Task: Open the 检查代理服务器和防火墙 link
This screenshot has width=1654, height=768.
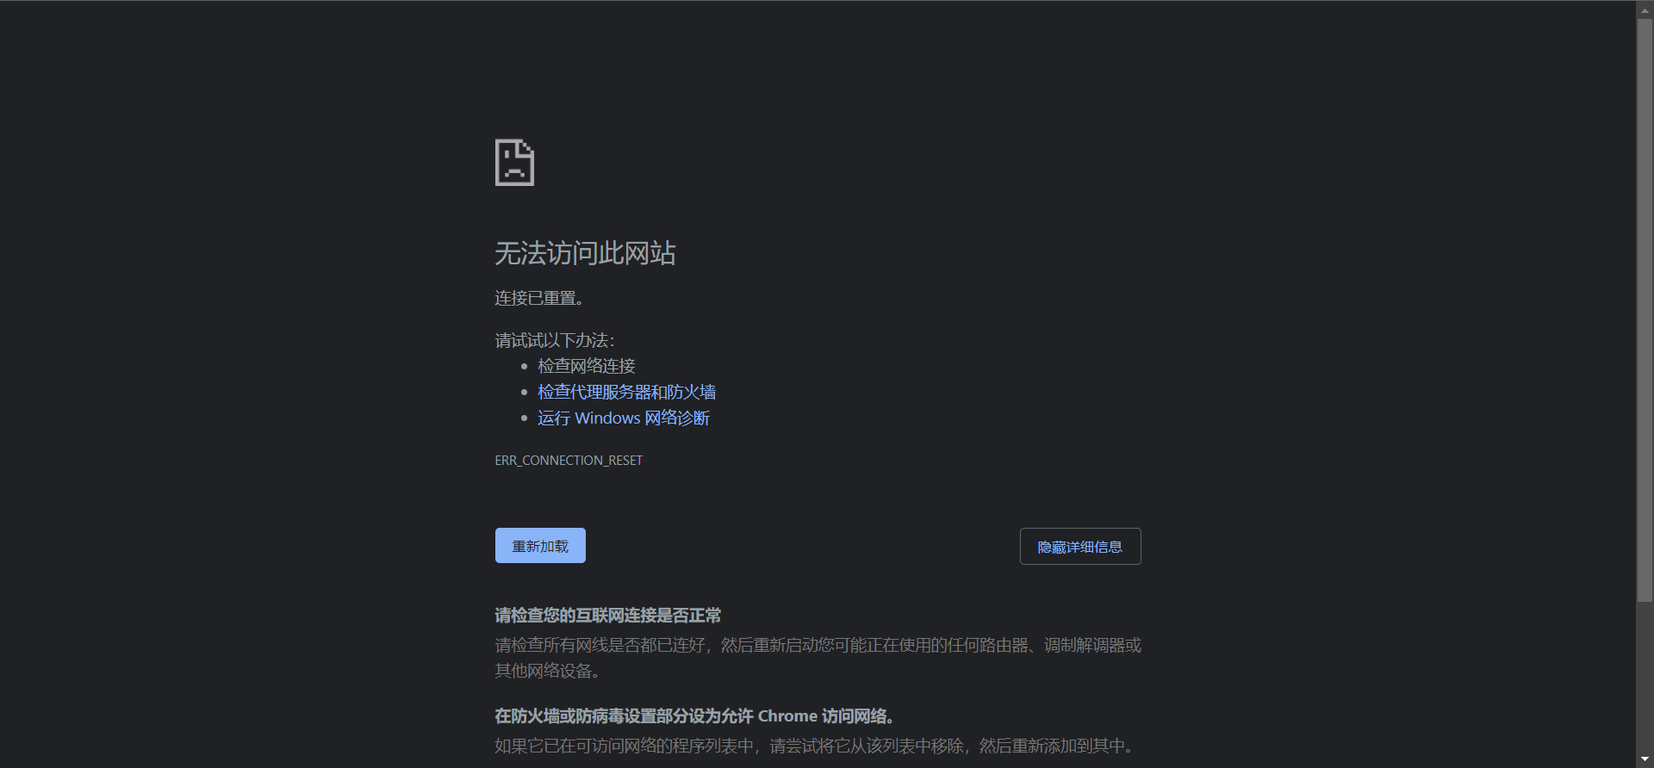Action: [626, 393]
